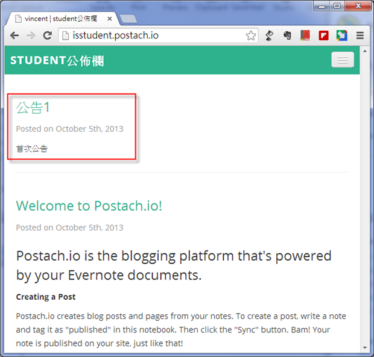Screen dimensions: 374x357
Task: Click the 首次公告 post text
Action: 32,149
